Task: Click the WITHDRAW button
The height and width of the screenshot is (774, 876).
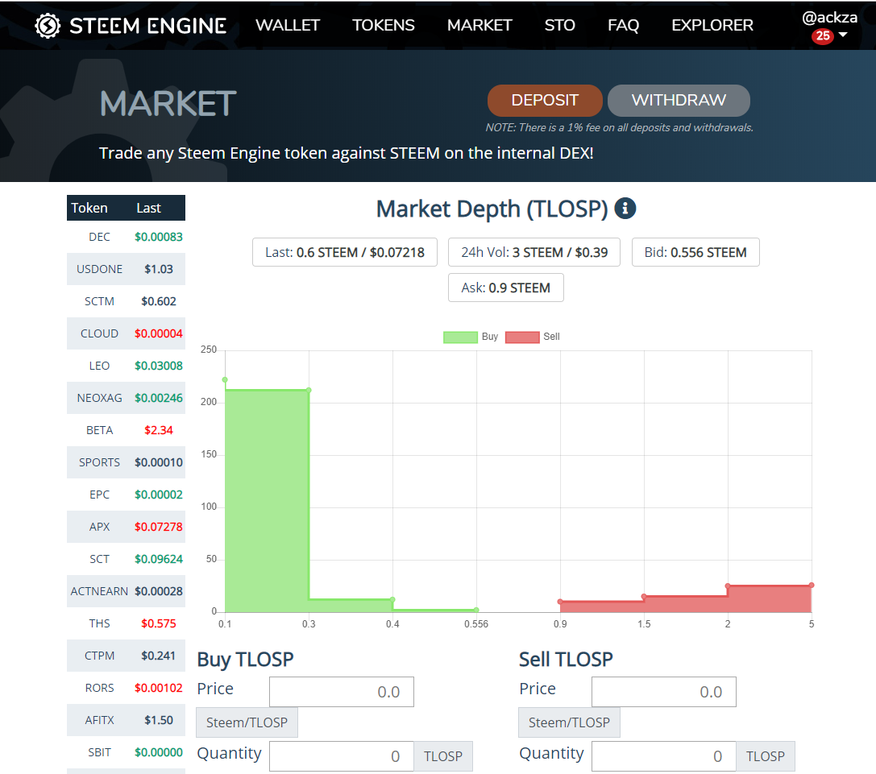Action: [x=679, y=101]
